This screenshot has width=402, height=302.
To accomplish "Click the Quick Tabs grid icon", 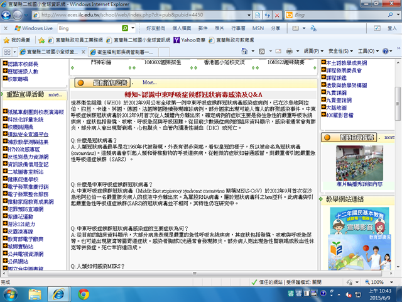I will (x=7, y=52).
